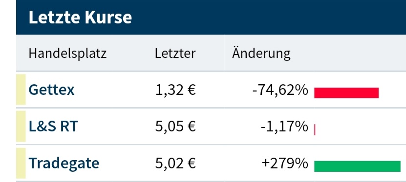Click the +279% change value

coord(285,164)
